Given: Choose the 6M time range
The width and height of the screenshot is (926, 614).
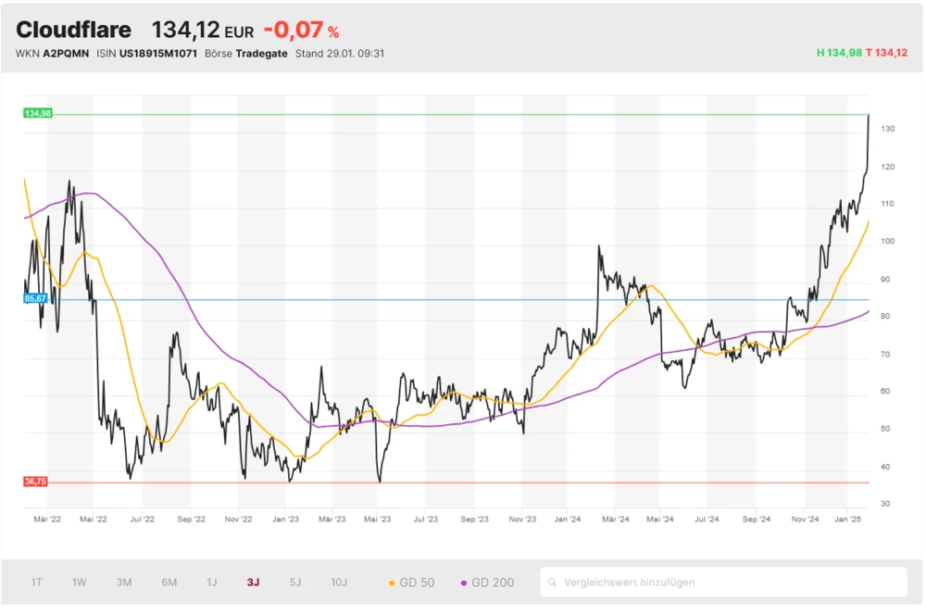Looking at the screenshot, I should (169, 583).
